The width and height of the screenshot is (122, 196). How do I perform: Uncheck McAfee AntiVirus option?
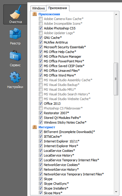[x=41, y=42]
